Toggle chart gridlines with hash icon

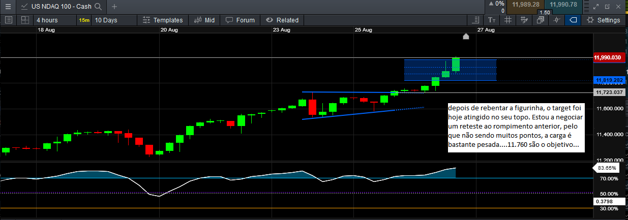pyautogui.click(x=507, y=20)
